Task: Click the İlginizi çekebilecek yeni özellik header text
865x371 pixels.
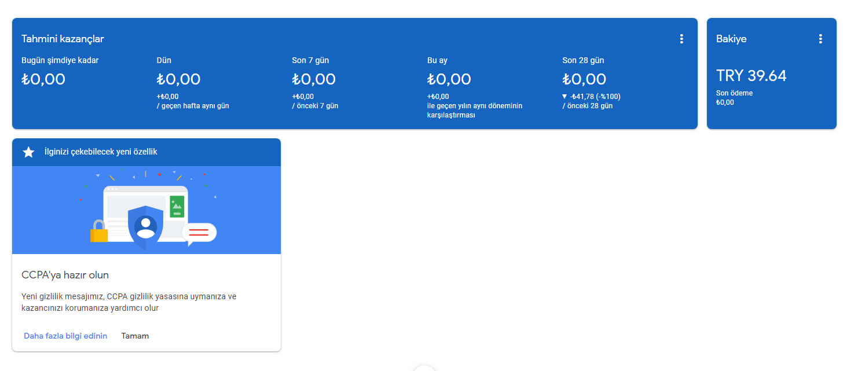Action: [101, 152]
